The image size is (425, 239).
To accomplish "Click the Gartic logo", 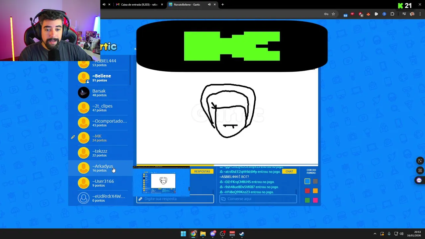I will pos(109,47).
